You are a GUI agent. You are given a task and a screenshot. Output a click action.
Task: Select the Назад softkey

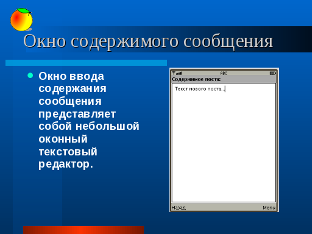pos(179,208)
